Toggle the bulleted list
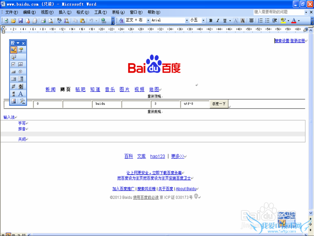This screenshot has height=236, width=314. [267, 20]
